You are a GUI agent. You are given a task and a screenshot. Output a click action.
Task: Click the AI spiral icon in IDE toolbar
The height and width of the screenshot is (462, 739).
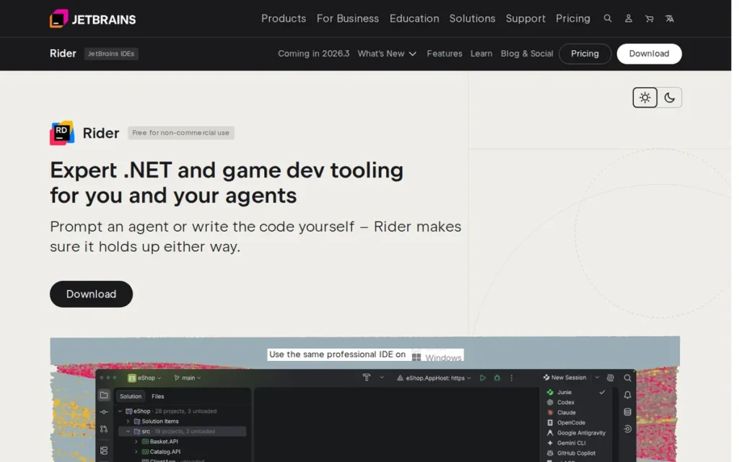pyautogui.click(x=611, y=378)
